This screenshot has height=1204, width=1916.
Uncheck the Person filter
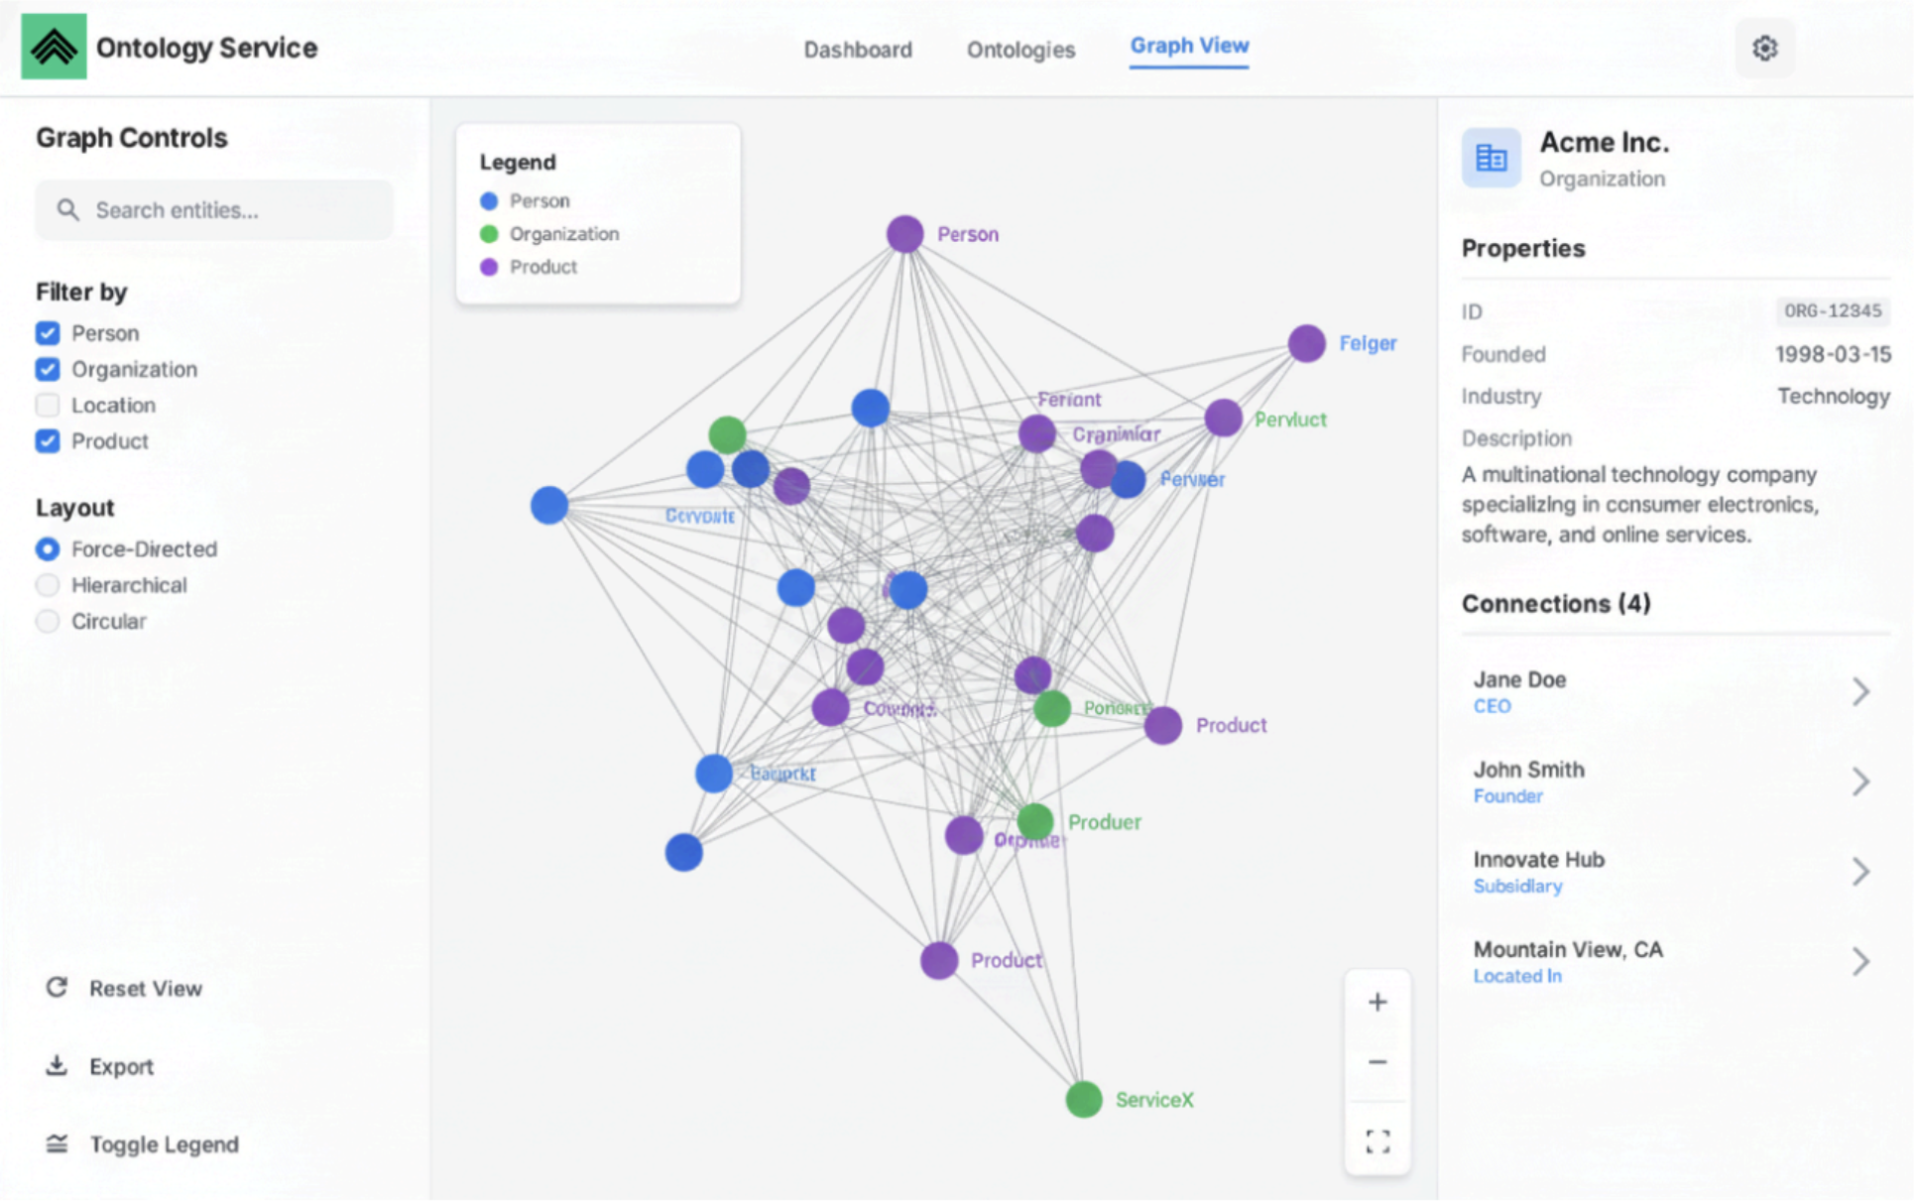(47, 333)
